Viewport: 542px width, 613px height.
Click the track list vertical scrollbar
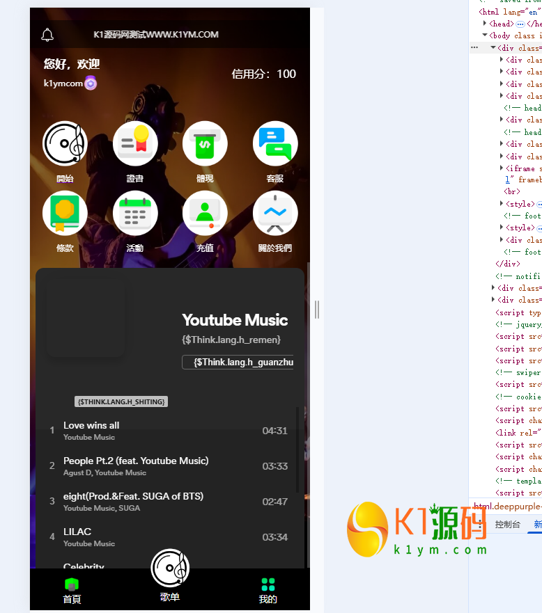pyautogui.click(x=297, y=449)
